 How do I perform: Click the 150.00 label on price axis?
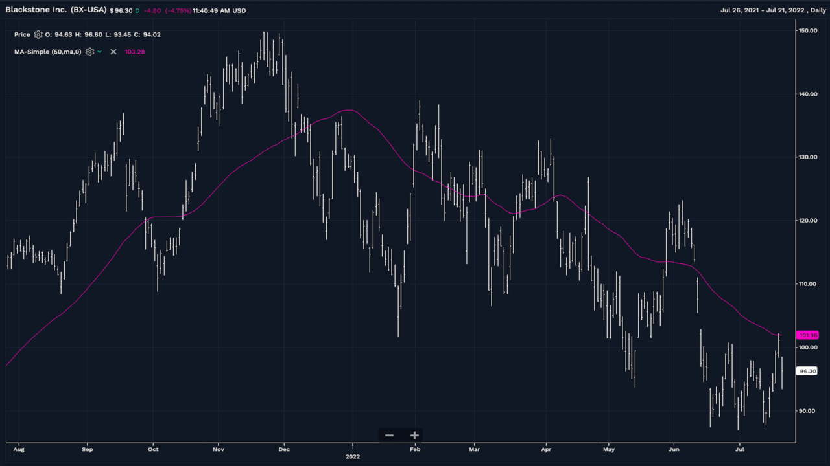pyautogui.click(x=807, y=30)
